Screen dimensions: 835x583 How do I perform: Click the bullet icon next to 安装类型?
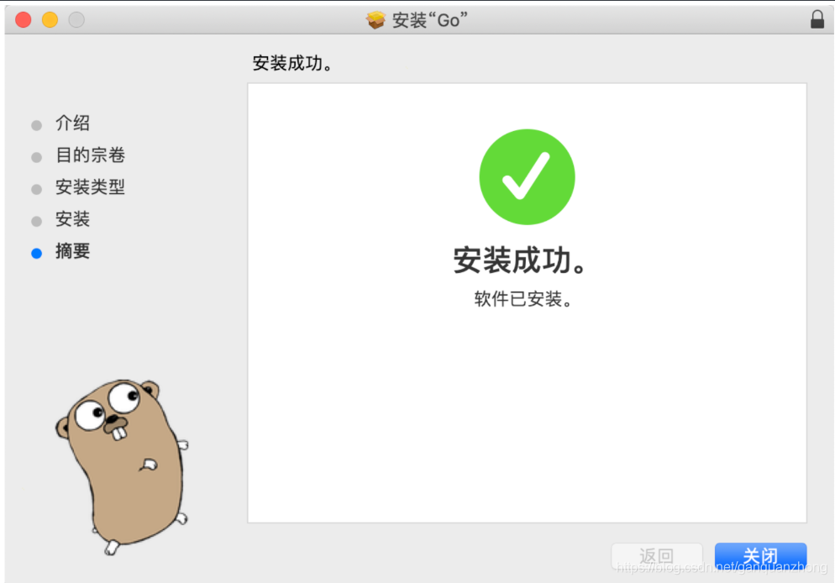click(x=37, y=188)
